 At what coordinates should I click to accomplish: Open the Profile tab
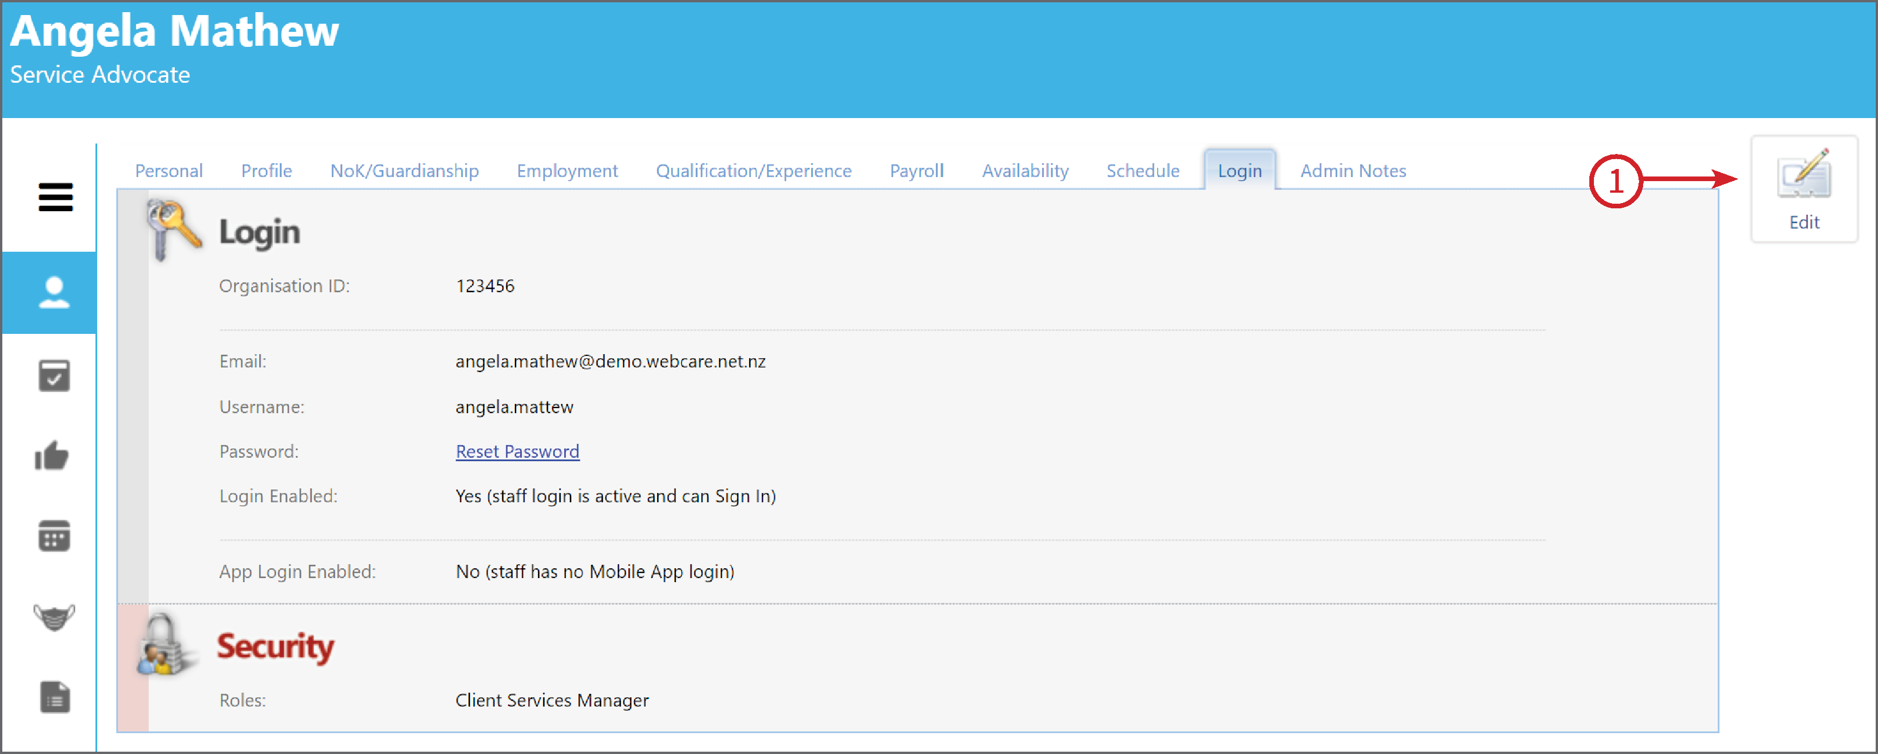tap(267, 171)
